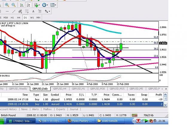This screenshot has width=187, height=140.
Task: Switch chart to D1 timeframe
Action: pyautogui.click(x=25, y=18)
